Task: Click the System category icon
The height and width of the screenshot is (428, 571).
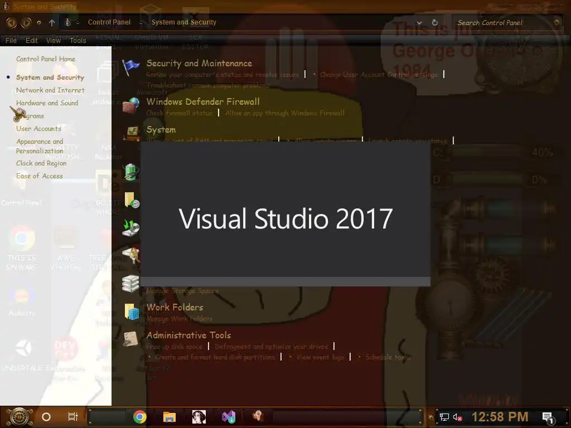Action: 132,133
